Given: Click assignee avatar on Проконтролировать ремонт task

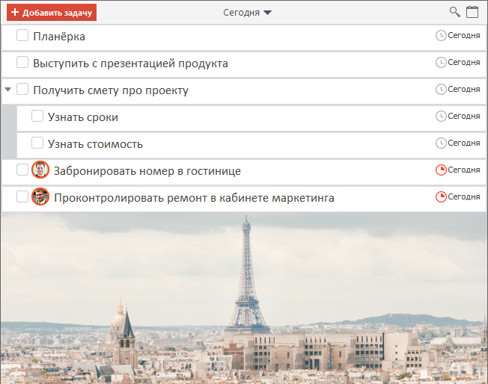Looking at the screenshot, I should point(40,196).
